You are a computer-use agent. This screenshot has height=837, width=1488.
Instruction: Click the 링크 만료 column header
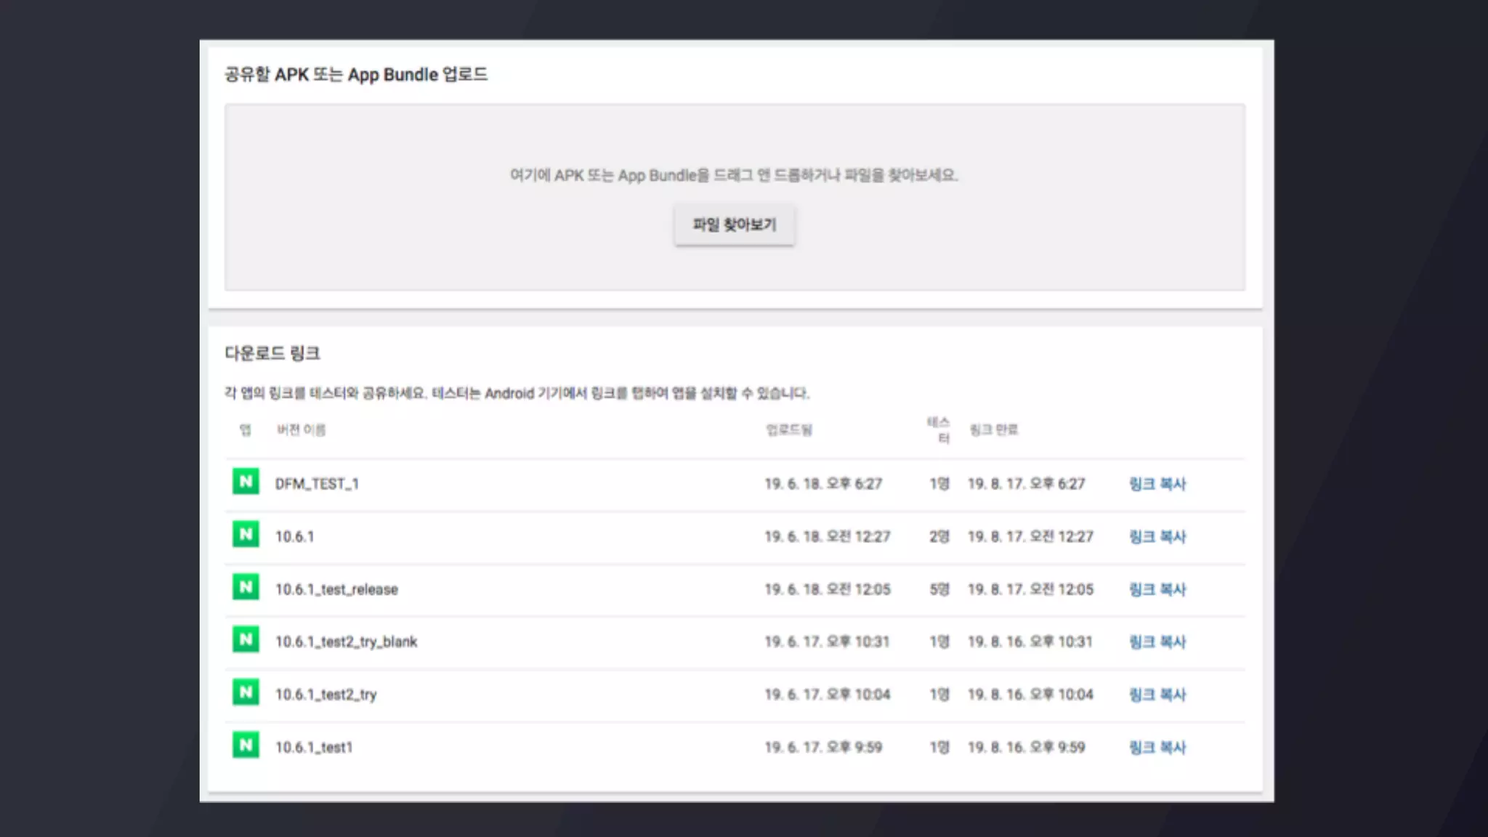coord(993,430)
